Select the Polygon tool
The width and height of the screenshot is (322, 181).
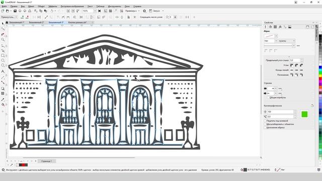pos(3,65)
